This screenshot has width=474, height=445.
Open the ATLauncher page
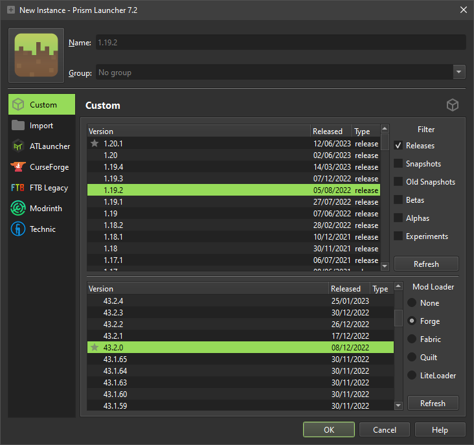[x=41, y=146]
